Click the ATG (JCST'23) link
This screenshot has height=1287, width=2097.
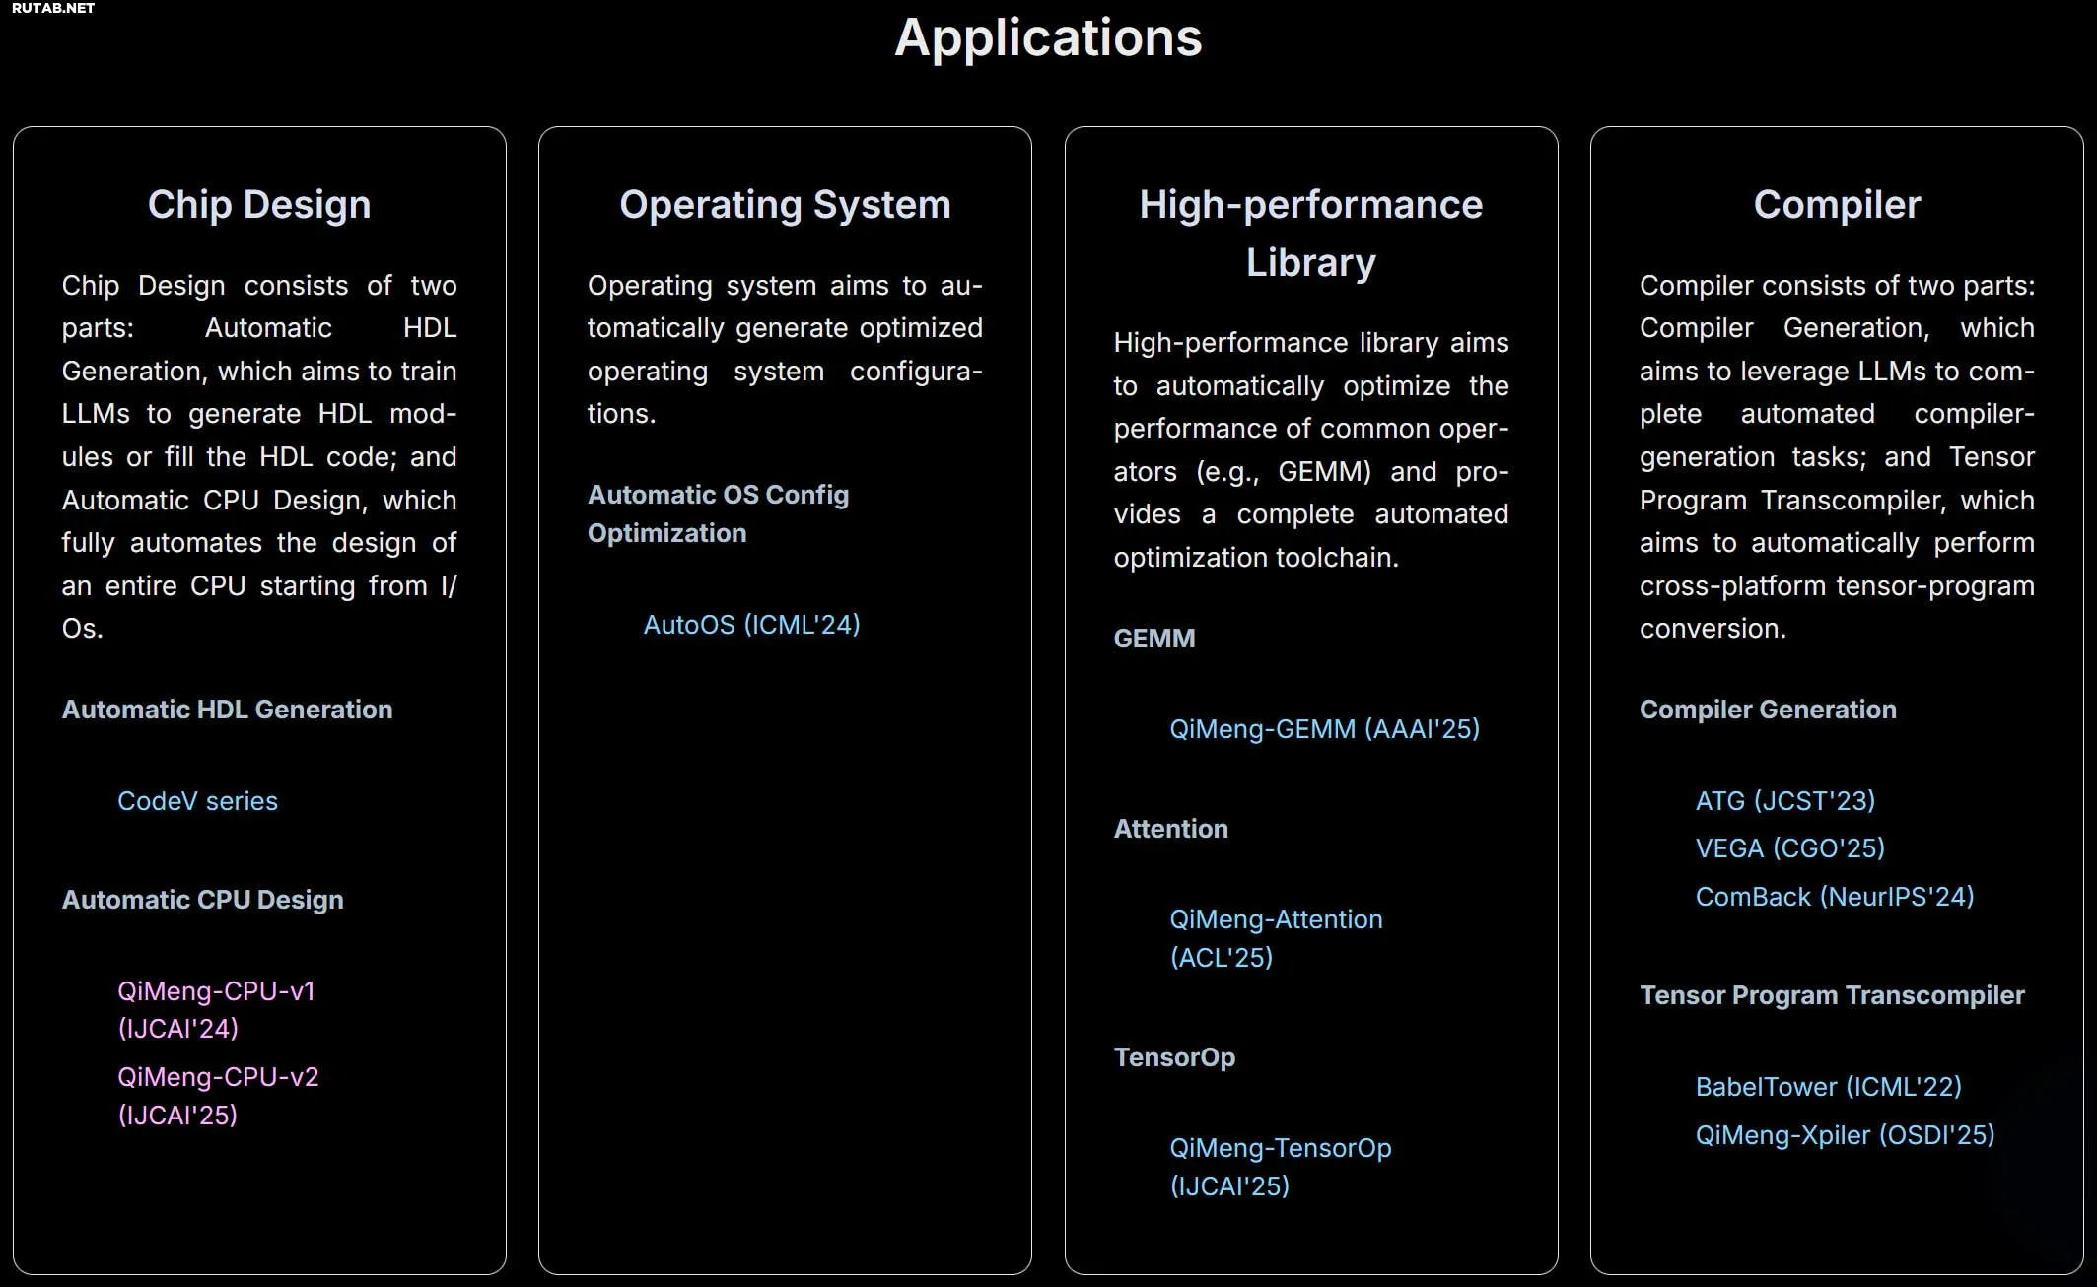coord(1784,801)
